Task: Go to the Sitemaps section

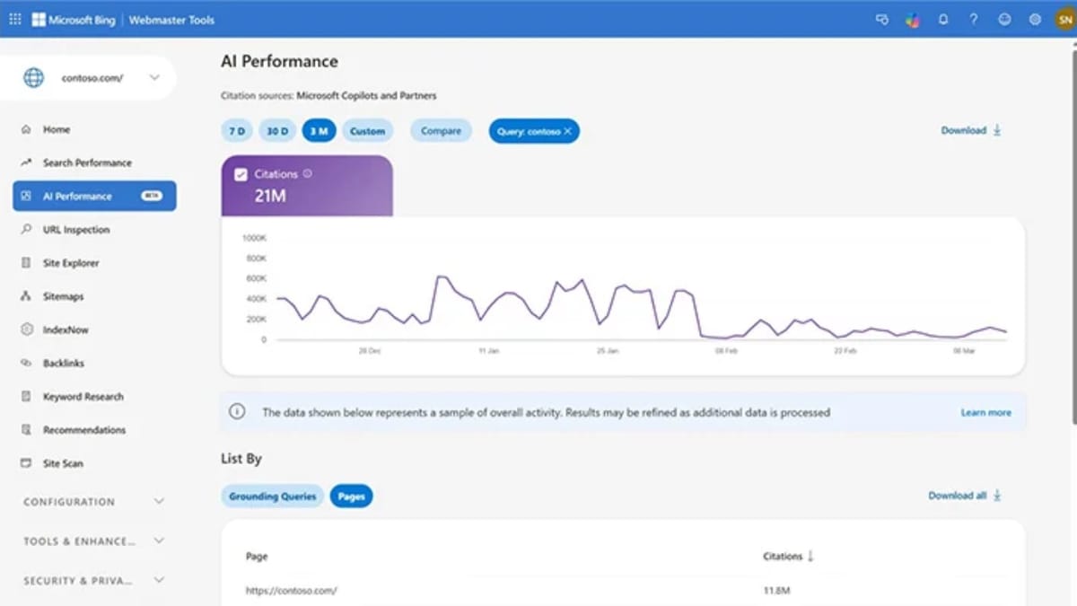Action: [x=63, y=296]
